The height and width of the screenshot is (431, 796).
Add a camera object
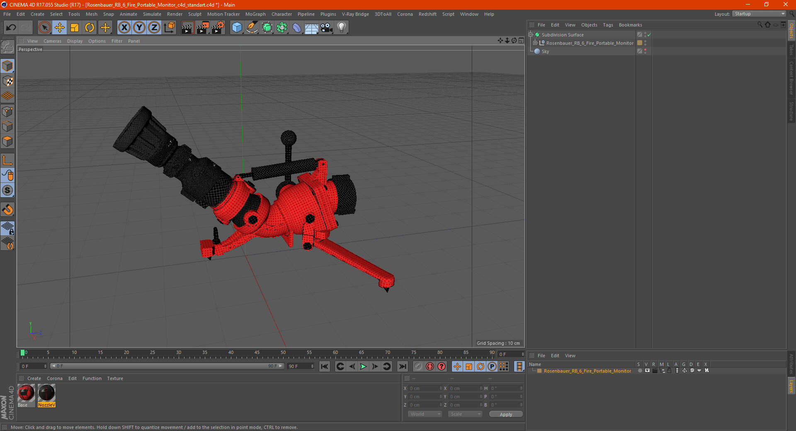point(327,28)
